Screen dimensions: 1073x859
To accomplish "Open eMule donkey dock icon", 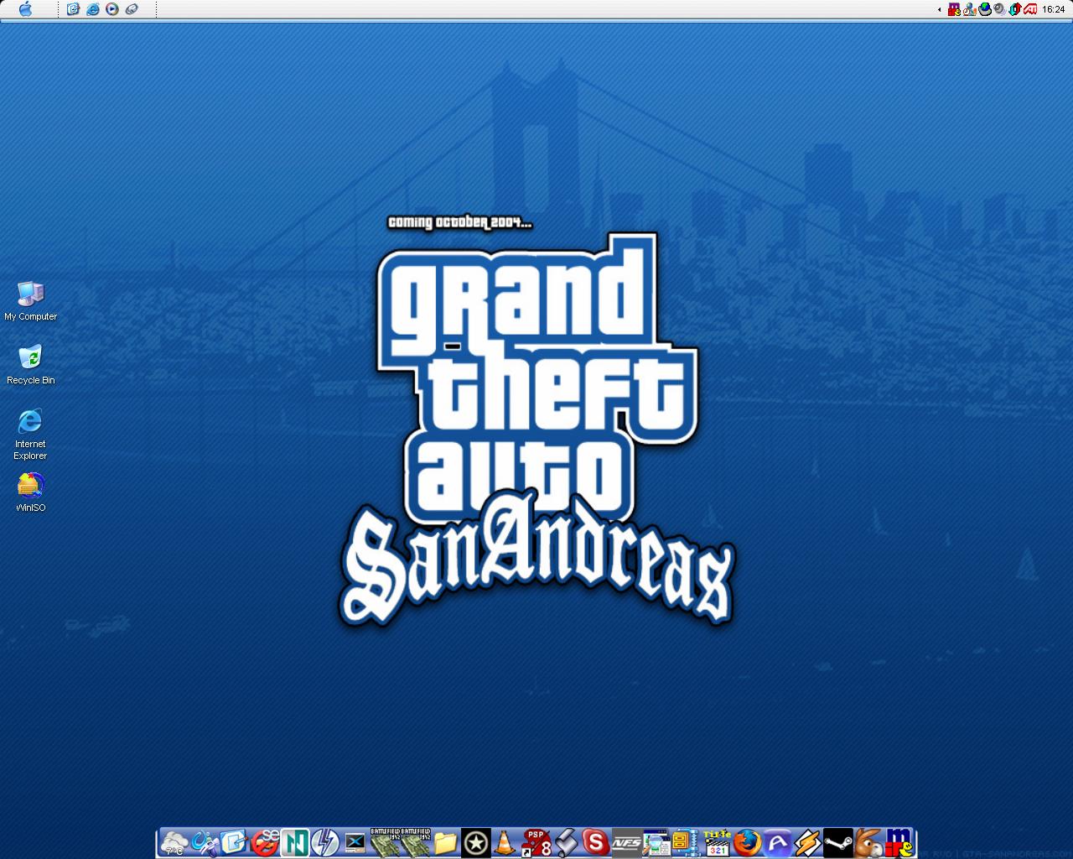I will [868, 842].
